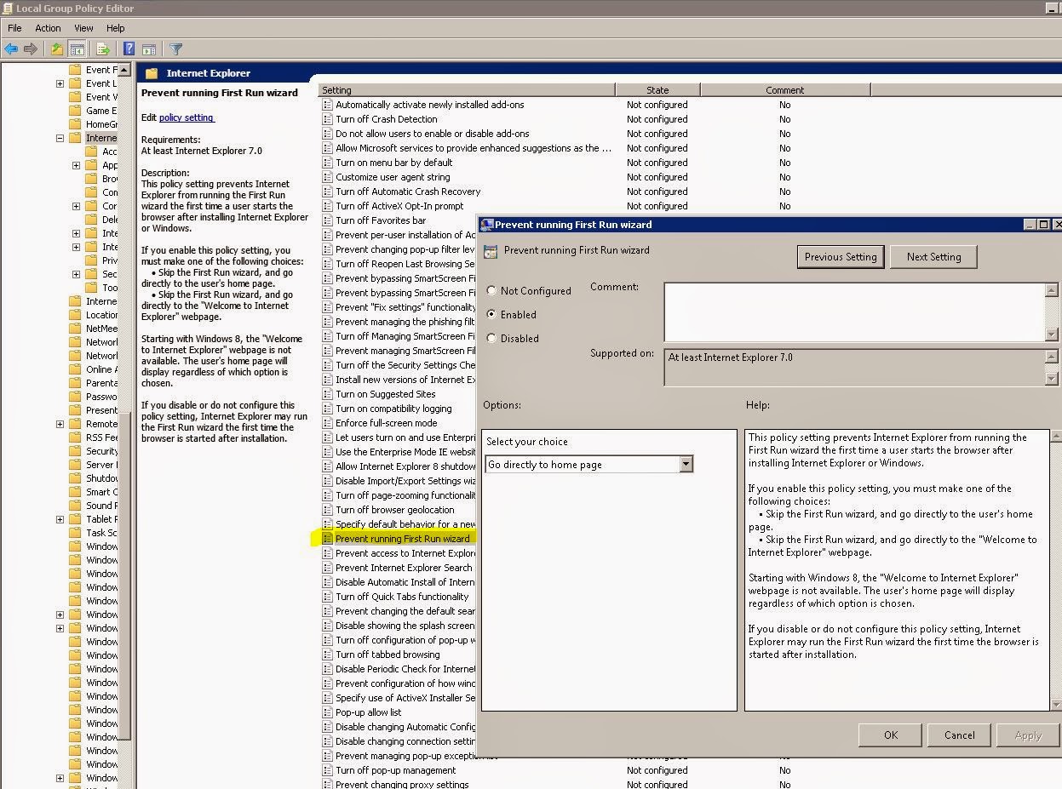1062x789 pixels.
Task: Click the Cancel button
Action: [x=959, y=735]
